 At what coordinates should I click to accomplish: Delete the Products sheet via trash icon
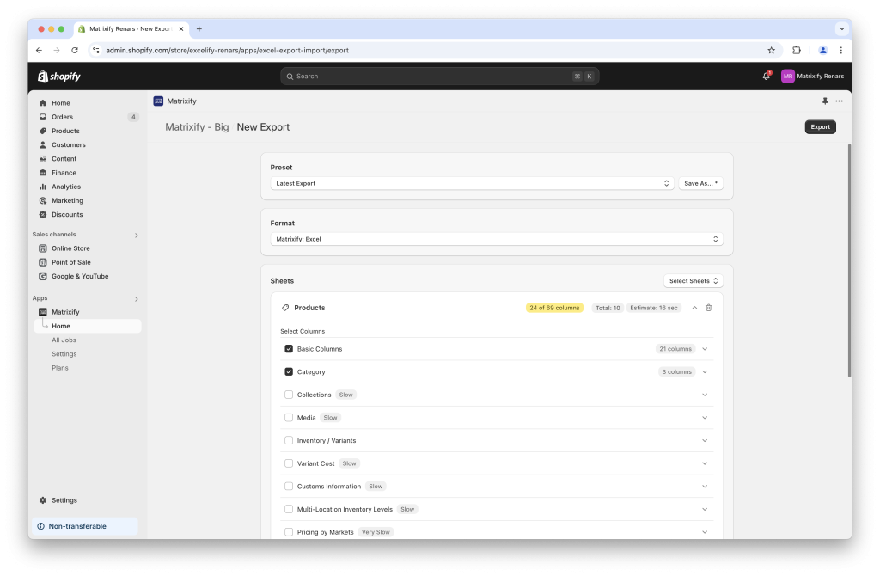708,307
